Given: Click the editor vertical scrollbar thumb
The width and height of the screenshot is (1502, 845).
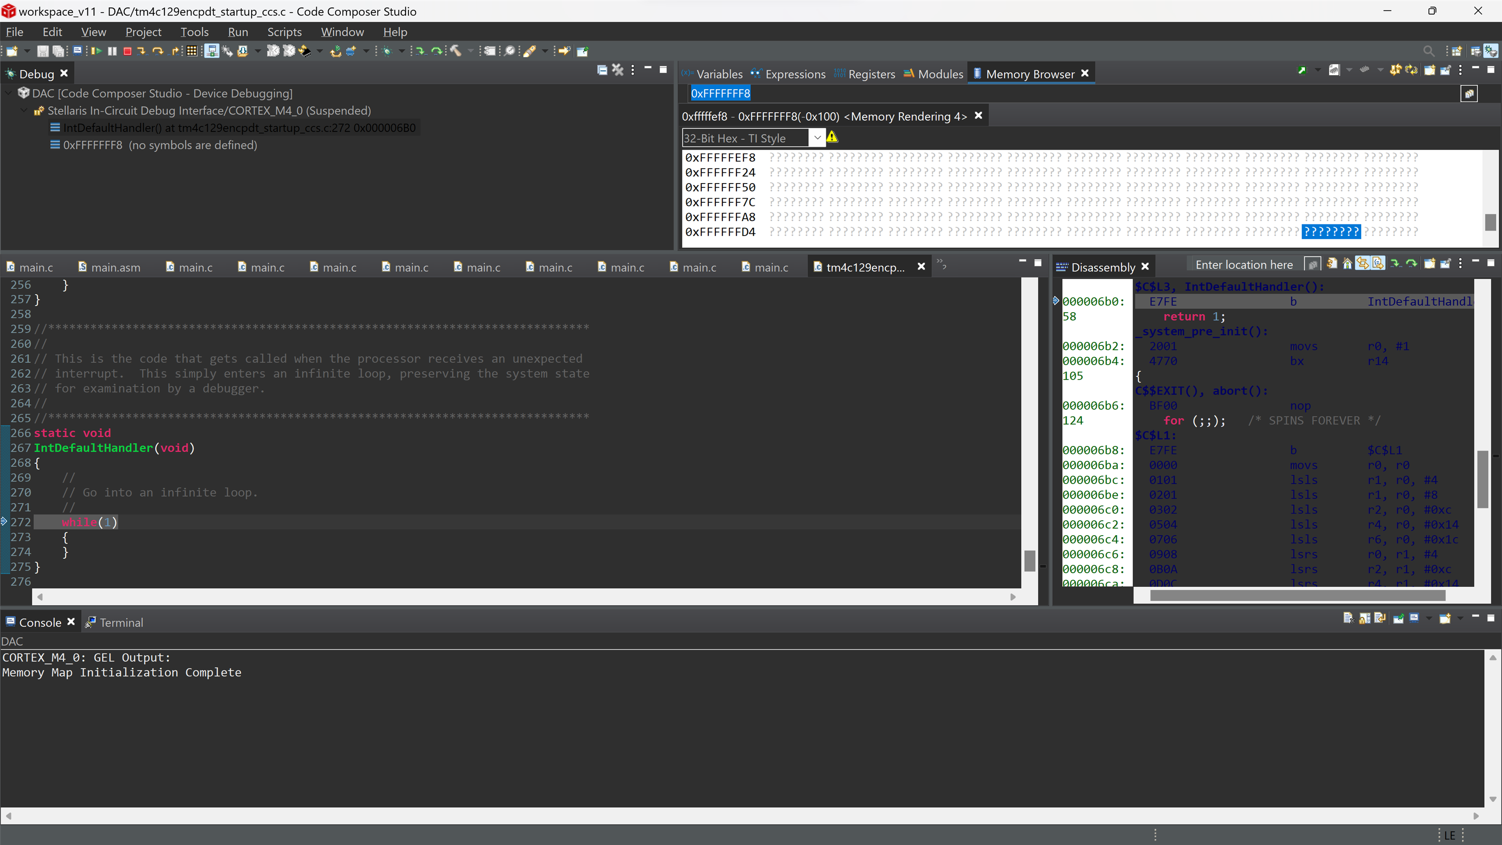Looking at the screenshot, I should pyautogui.click(x=1029, y=561).
